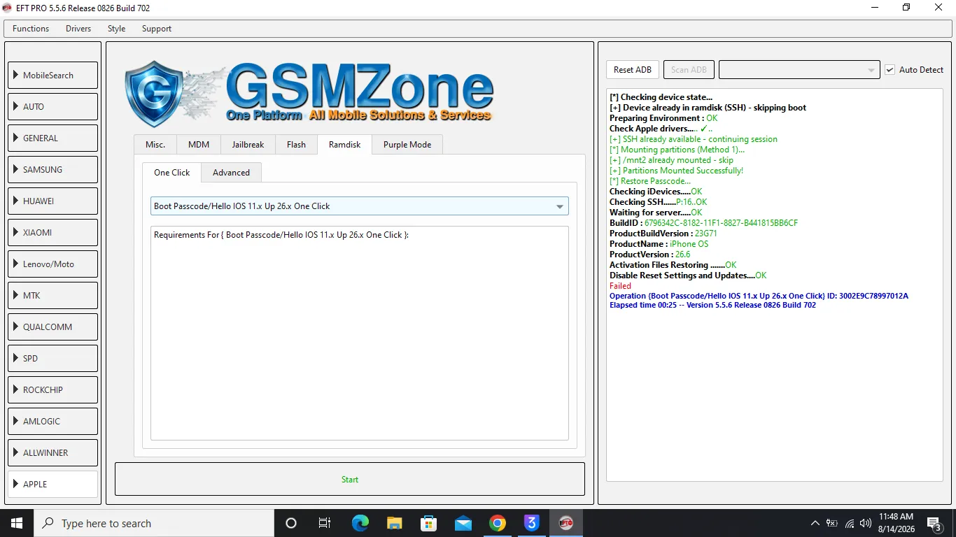The height and width of the screenshot is (537, 956).
Task: Expand the SPD section
Action: click(53, 358)
